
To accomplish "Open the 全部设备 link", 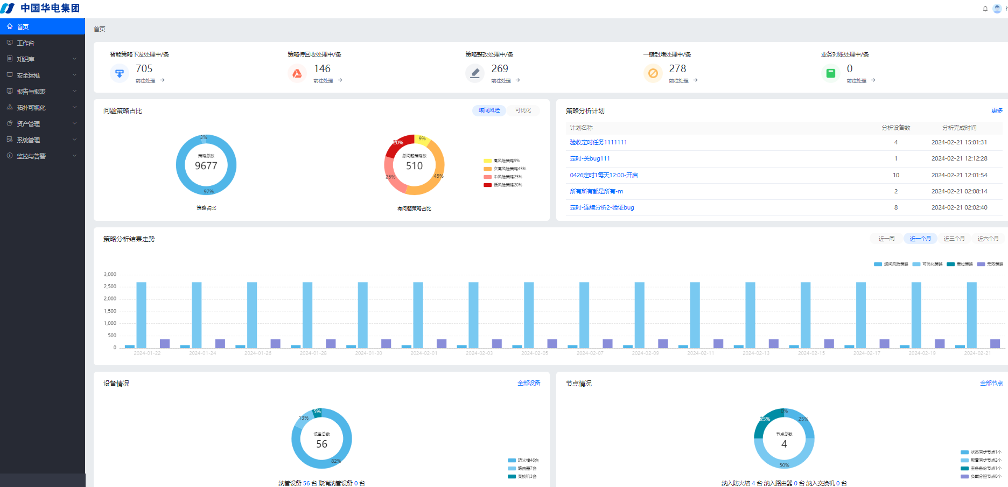I will click(x=529, y=383).
